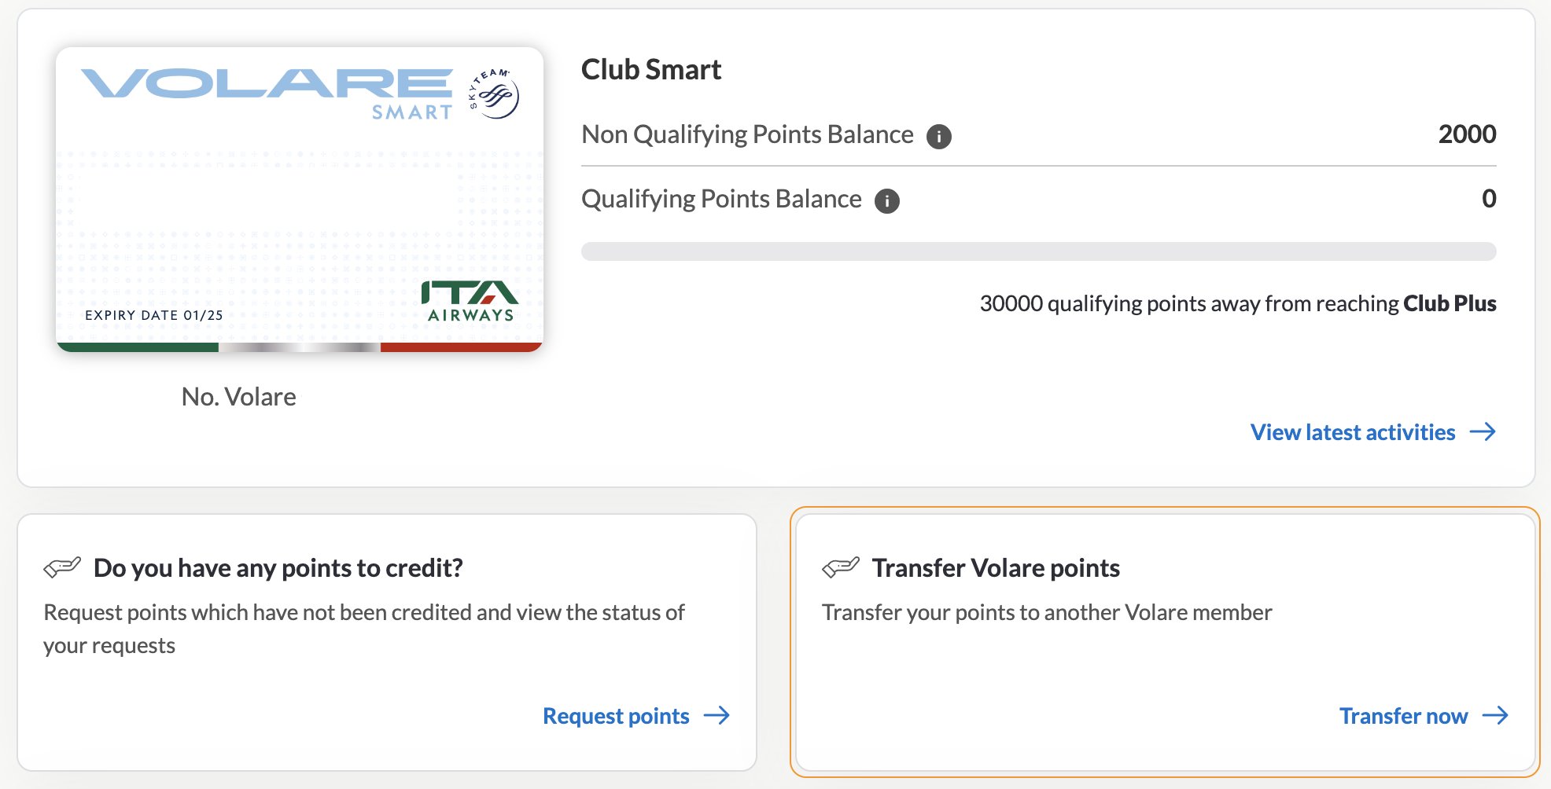Click arrow next to Request points

tap(717, 715)
